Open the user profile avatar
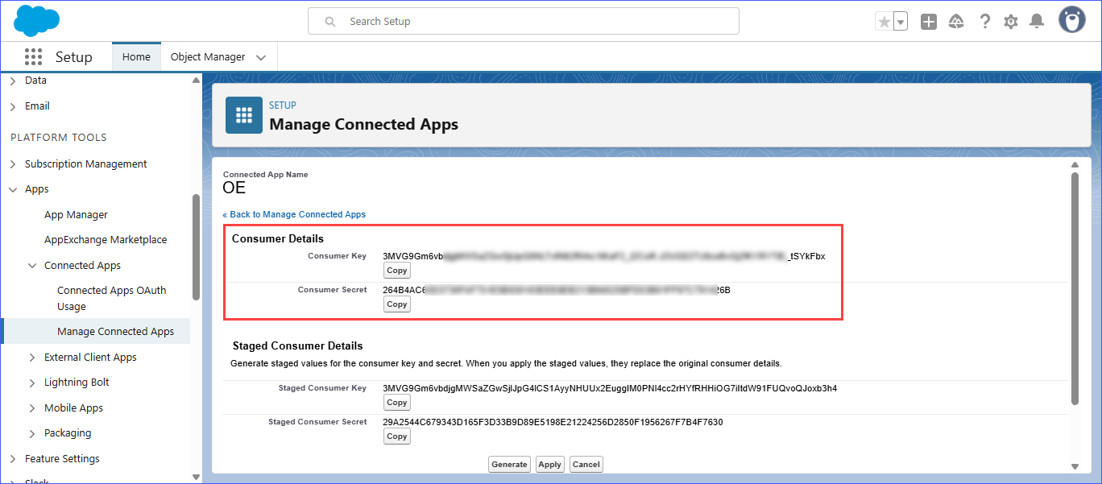The image size is (1102, 484). pyautogui.click(x=1071, y=21)
